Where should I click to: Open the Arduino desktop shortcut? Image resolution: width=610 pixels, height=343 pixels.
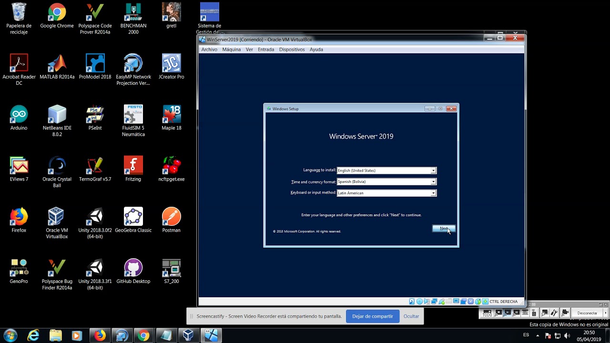click(19, 118)
